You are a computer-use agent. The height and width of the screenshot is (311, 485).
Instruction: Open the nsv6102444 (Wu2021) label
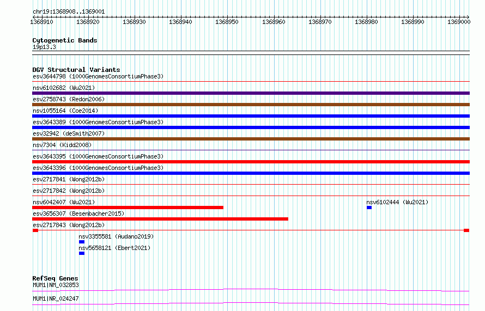click(397, 202)
